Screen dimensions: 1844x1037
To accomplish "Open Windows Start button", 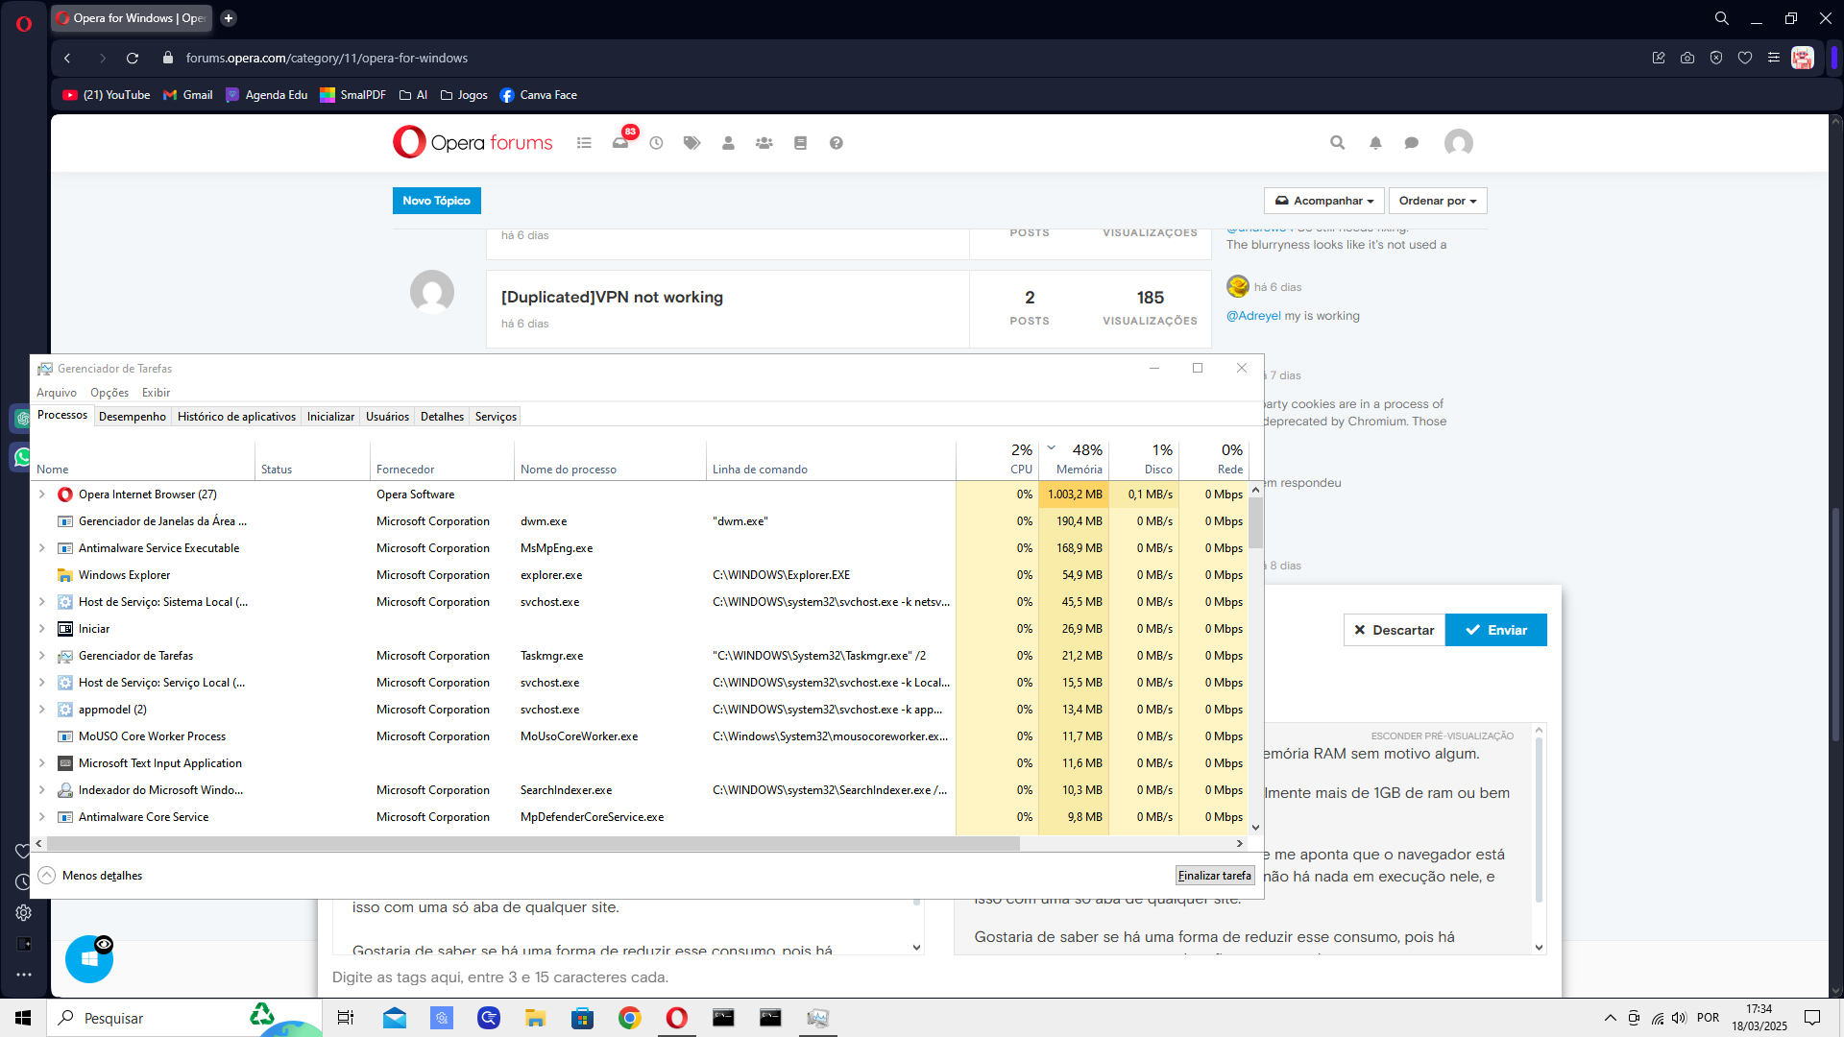I will point(23,1018).
